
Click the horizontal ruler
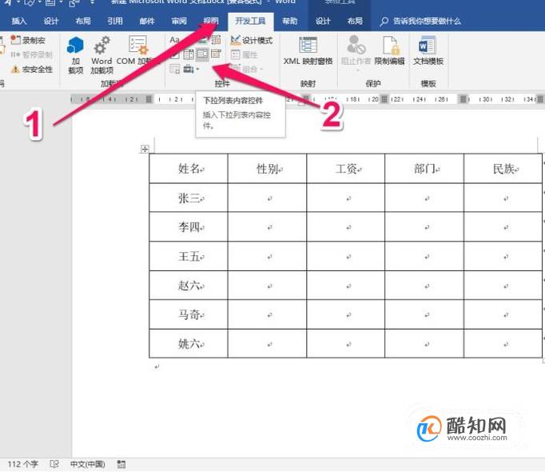tap(308, 99)
